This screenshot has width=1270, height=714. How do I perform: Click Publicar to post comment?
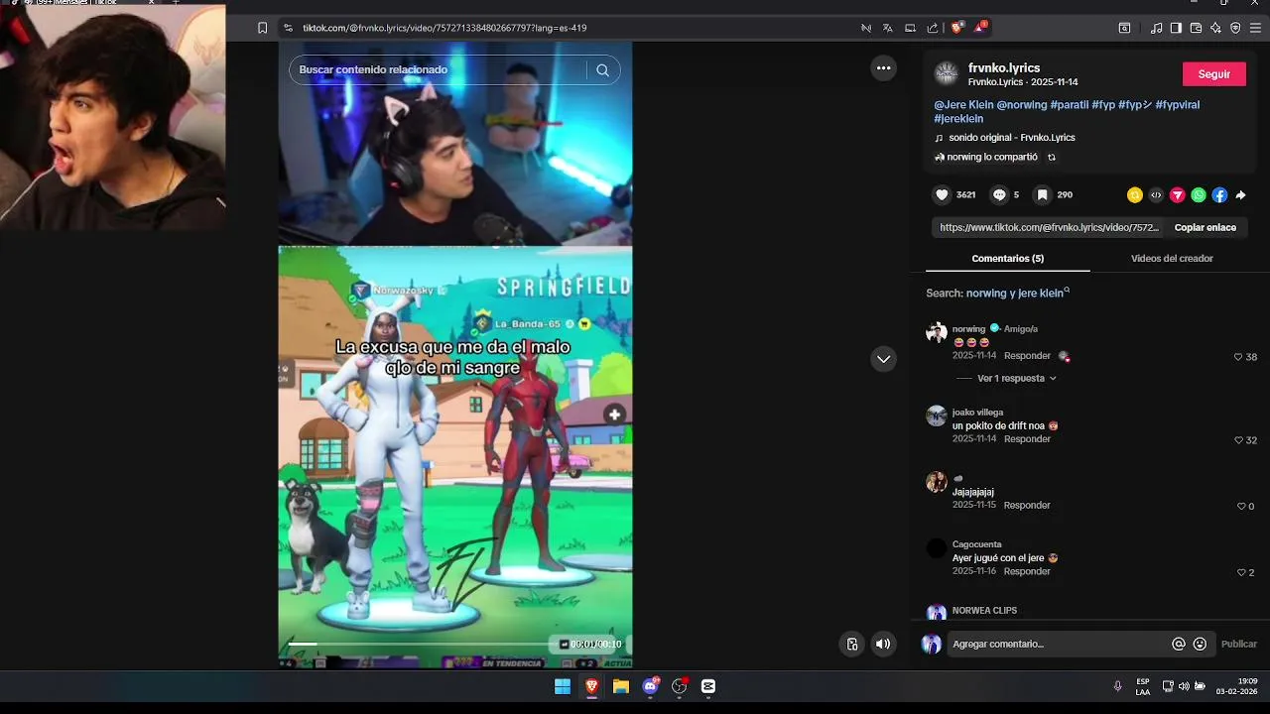coord(1238,645)
